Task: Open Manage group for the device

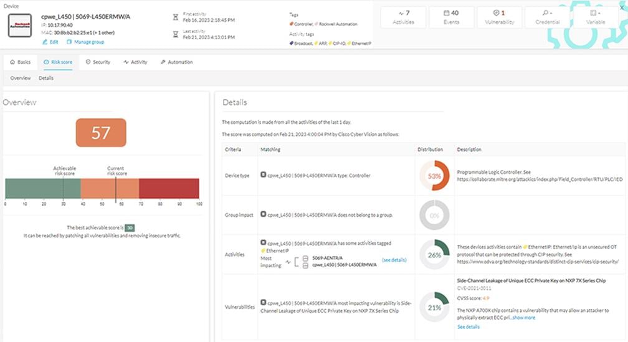Action: 85,42
